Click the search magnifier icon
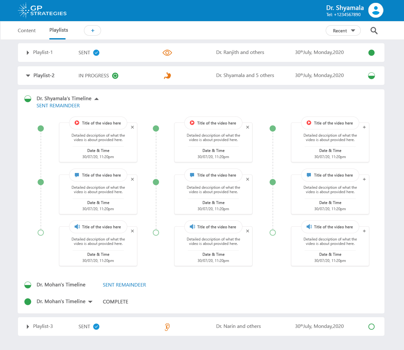The image size is (404, 350). (x=374, y=31)
